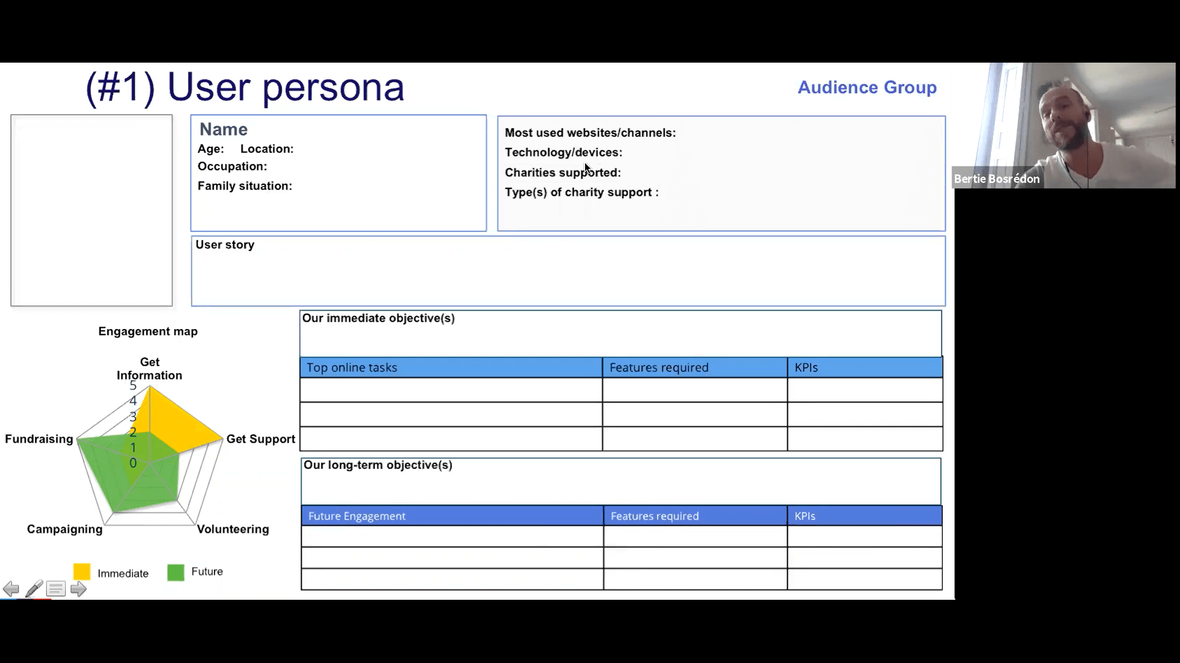Screen dimensions: 1180x663
Task: Click 'KPIs' header in long-term table
Action: pyautogui.click(x=865, y=516)
